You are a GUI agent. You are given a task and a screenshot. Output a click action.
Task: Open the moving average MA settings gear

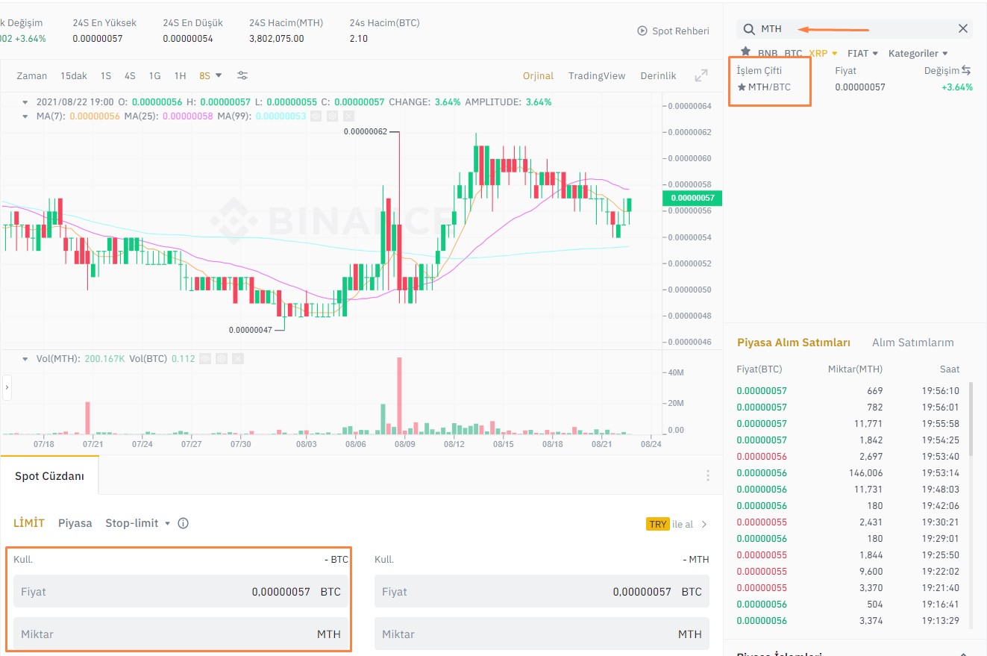tap(333, 116)
